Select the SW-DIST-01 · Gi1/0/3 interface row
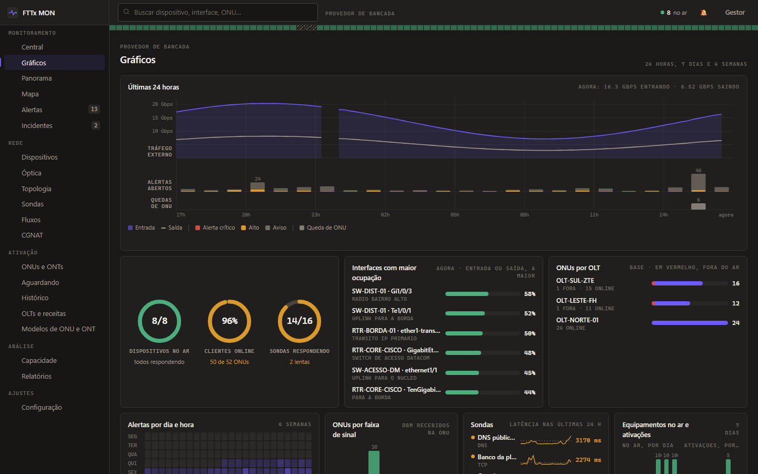This screenshot has height=474, width=758. coord(444,295)
